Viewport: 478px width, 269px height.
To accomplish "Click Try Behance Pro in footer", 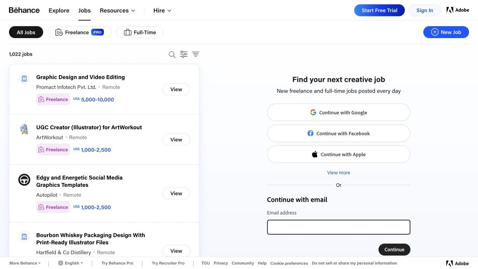I will tap(117, 263).
